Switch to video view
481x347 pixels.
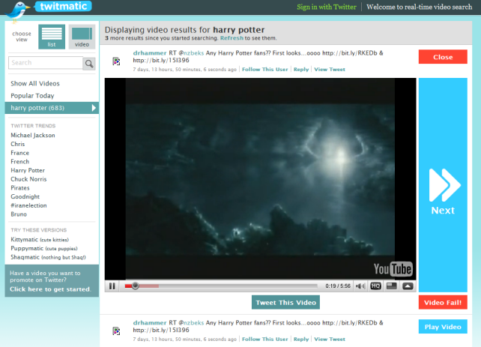(82, 37)
